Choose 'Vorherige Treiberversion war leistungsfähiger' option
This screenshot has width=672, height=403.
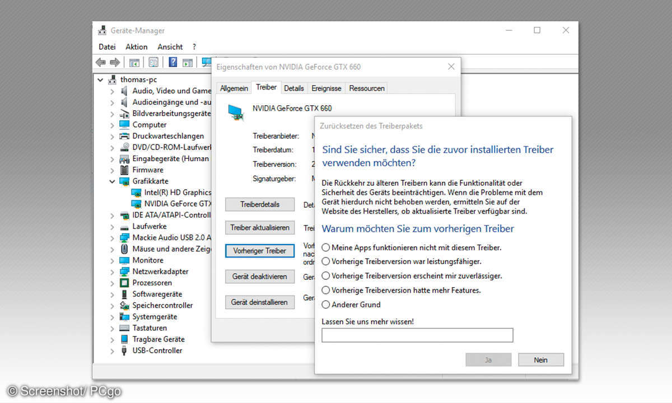[x=326, y=261]
